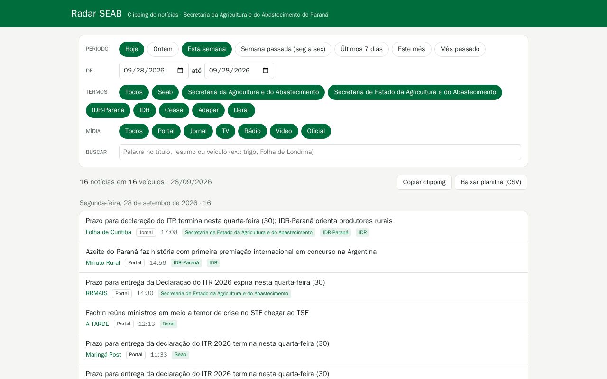This screenshot has height=379, width=607.
Task: Click the Seab tag on the Maringá Post story
Action: coord(180,355)
